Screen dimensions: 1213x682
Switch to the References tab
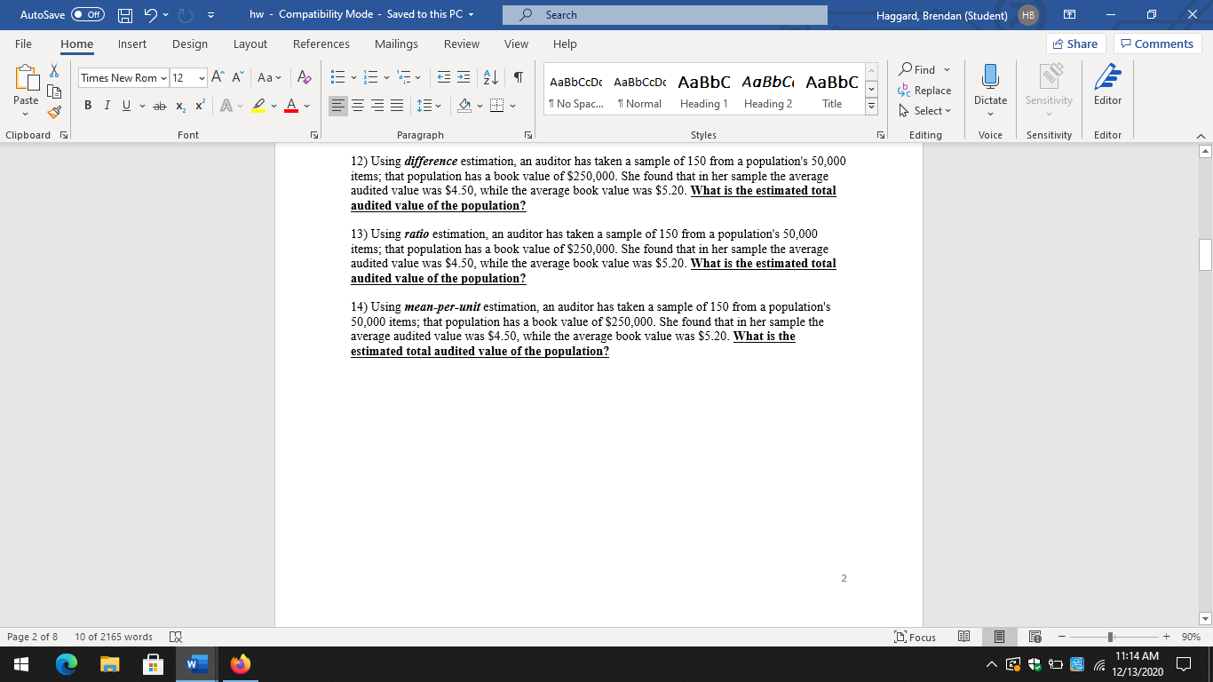click(321, 44)
